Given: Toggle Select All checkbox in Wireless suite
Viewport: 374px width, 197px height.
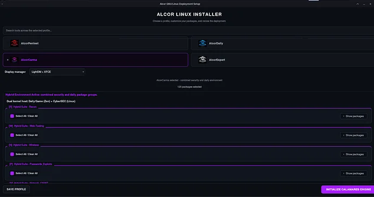Looking at the screenshot, I should (x=12, y=154).
